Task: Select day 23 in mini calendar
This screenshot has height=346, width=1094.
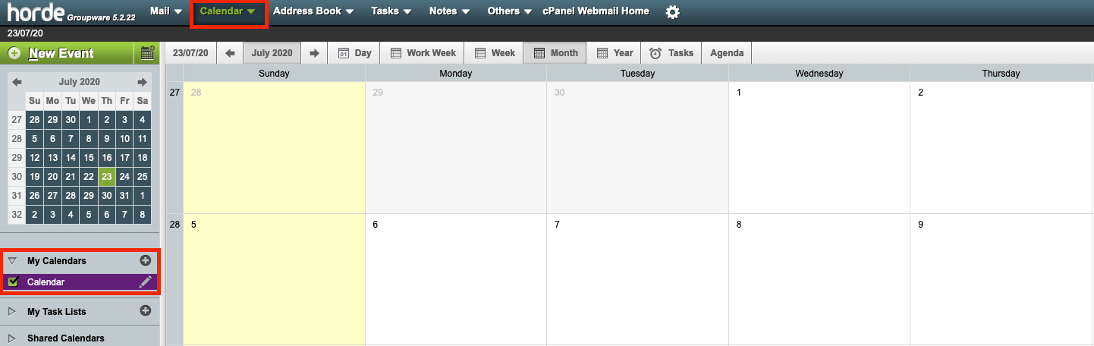Action: 106,176
